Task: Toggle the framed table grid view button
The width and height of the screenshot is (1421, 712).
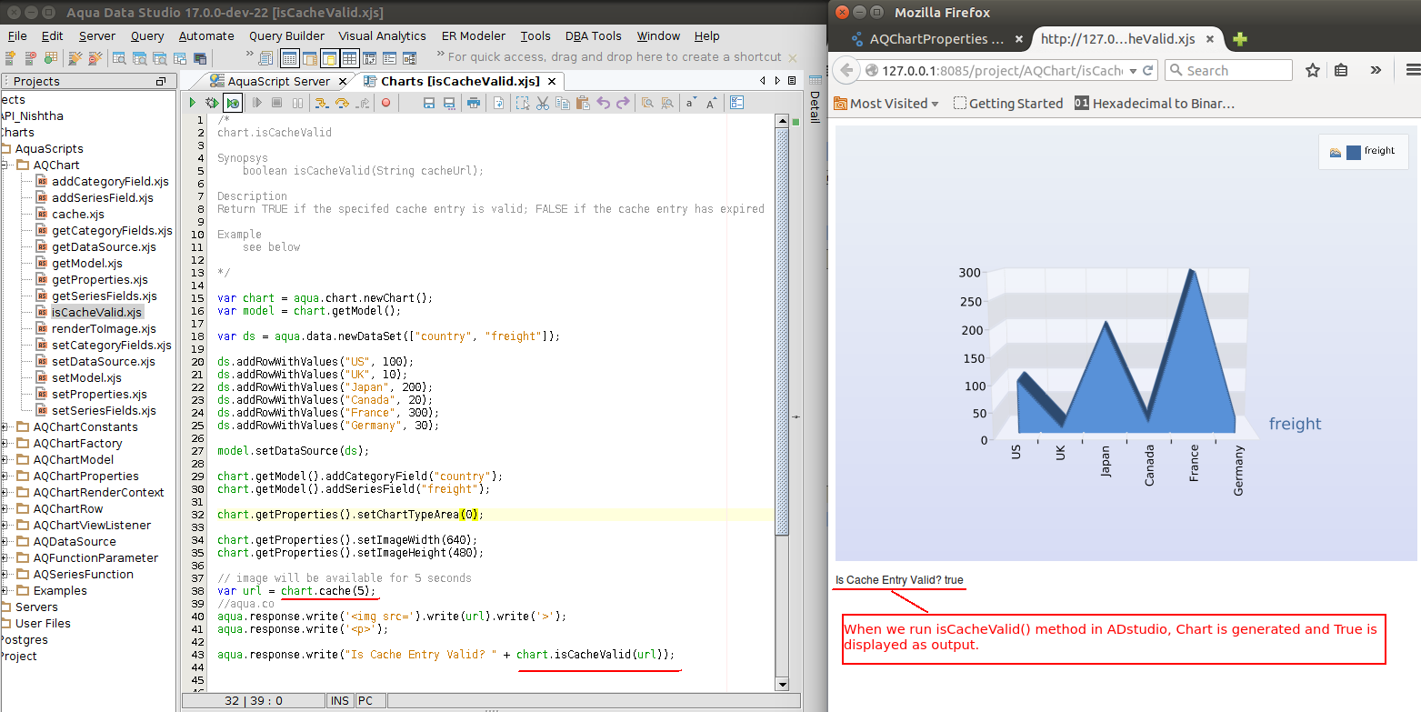Action: point(349,58)
